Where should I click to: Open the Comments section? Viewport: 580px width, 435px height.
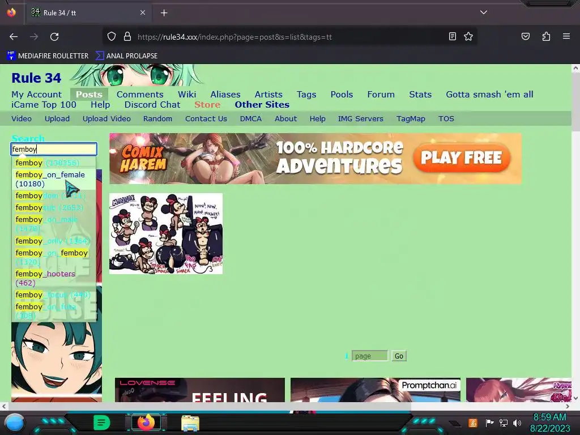point(140,95)
